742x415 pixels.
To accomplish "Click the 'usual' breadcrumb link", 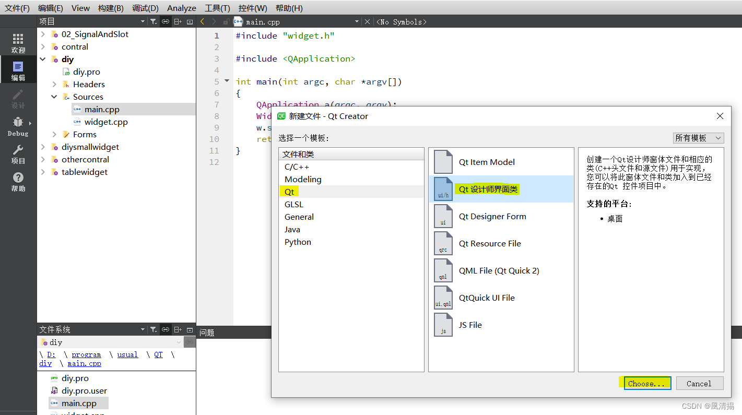I will (x=127, y=354).
